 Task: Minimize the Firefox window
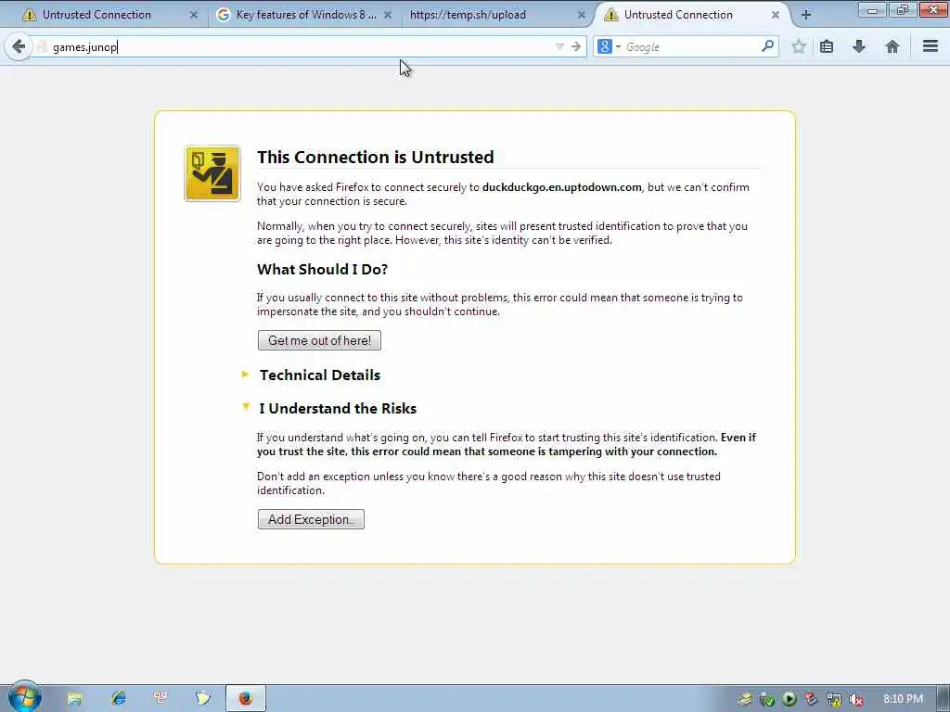872,9
